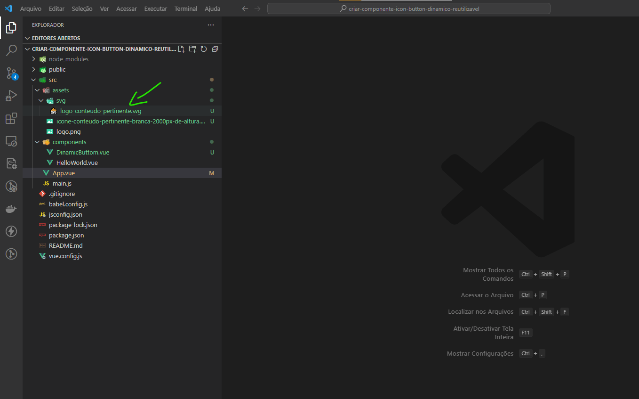Image resolution: width=639 pixels, height=399 pixels.
Task: Open the Arquivo menu
Action: click(31, 9)
